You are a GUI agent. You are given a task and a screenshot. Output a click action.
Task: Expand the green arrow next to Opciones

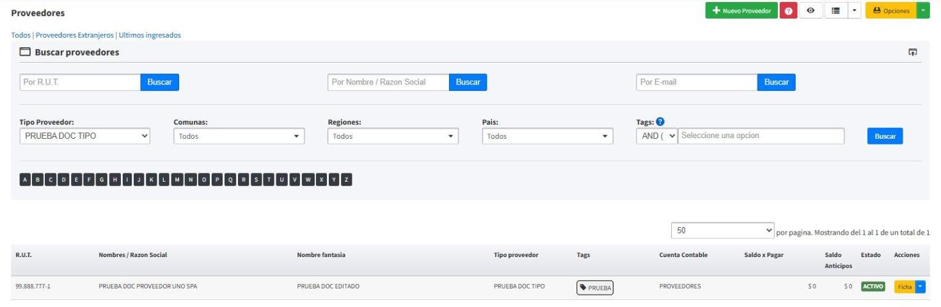pyautogui.click(x=923, y=11)
